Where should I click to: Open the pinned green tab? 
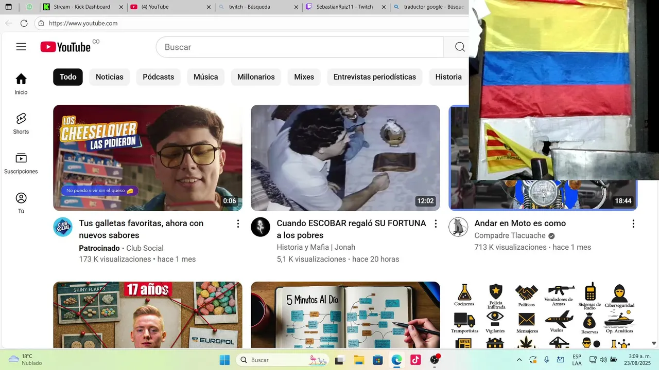[29, 7]
